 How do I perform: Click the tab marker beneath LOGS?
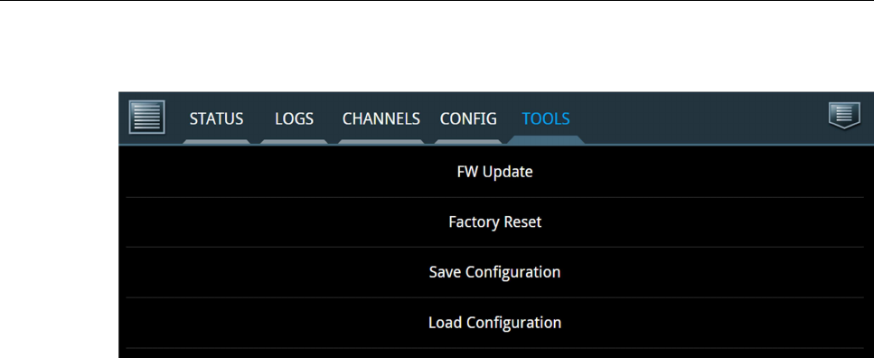294,142
